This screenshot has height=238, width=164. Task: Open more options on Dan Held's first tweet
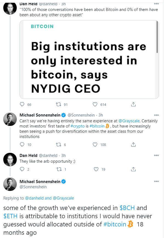coord(156,4)
